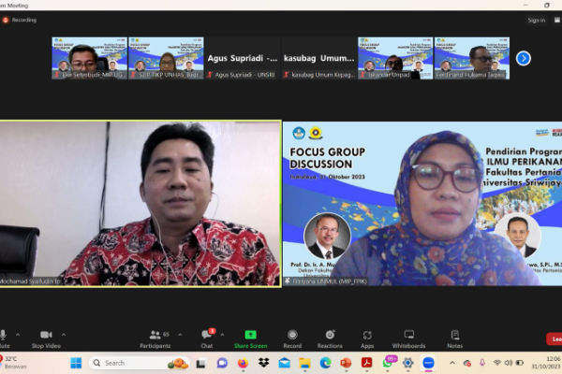Image resolution: width=562 pixels, height=374 pixels.
Task: Open Whiteboards
Action: pyautogui.click(x=408, y=338)
